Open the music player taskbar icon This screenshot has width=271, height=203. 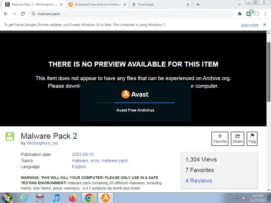coord(56,198)
